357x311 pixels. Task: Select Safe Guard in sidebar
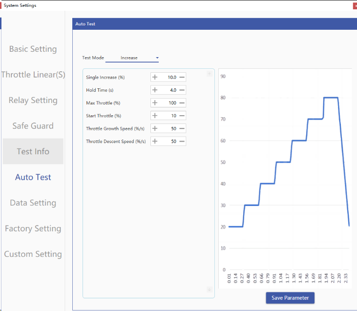(33, 126)
